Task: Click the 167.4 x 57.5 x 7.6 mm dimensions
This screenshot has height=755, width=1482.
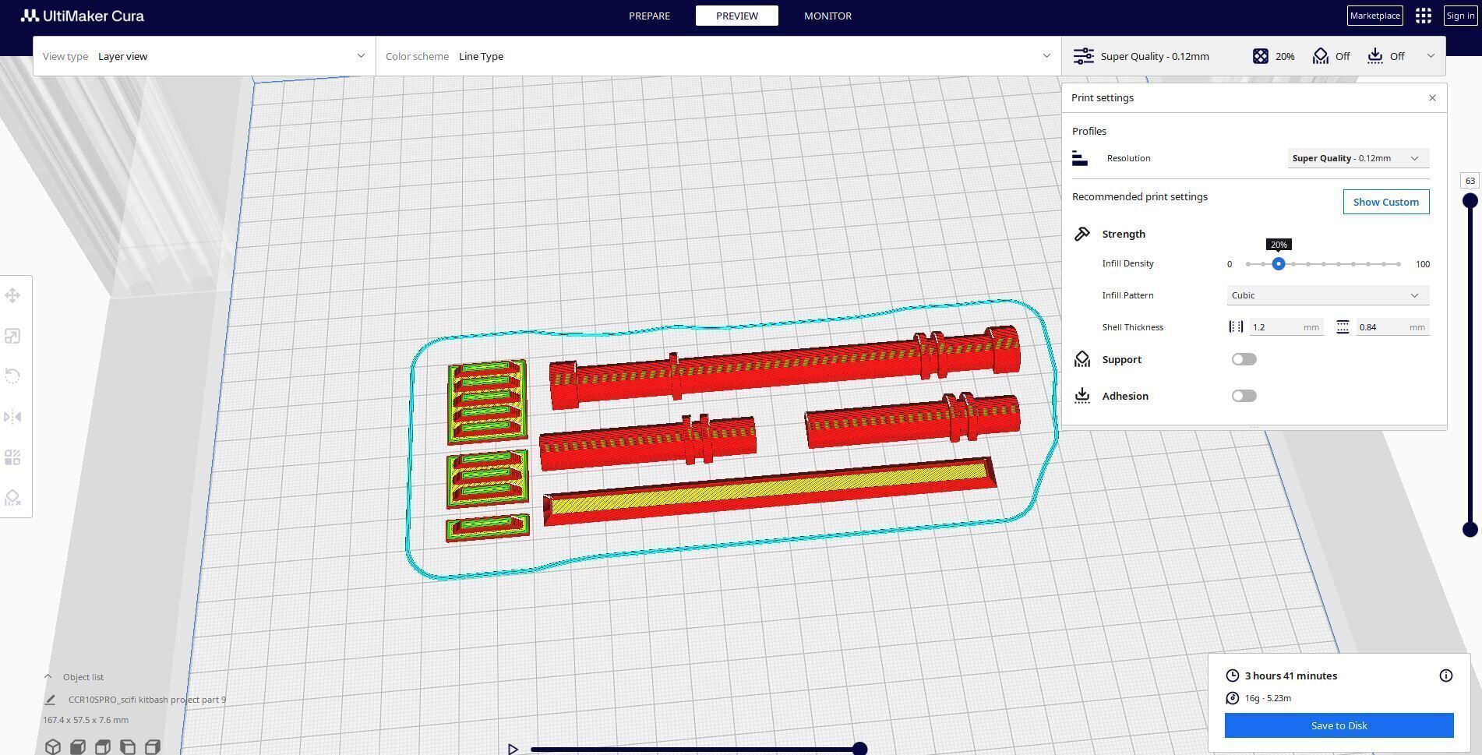Action: 86,720
